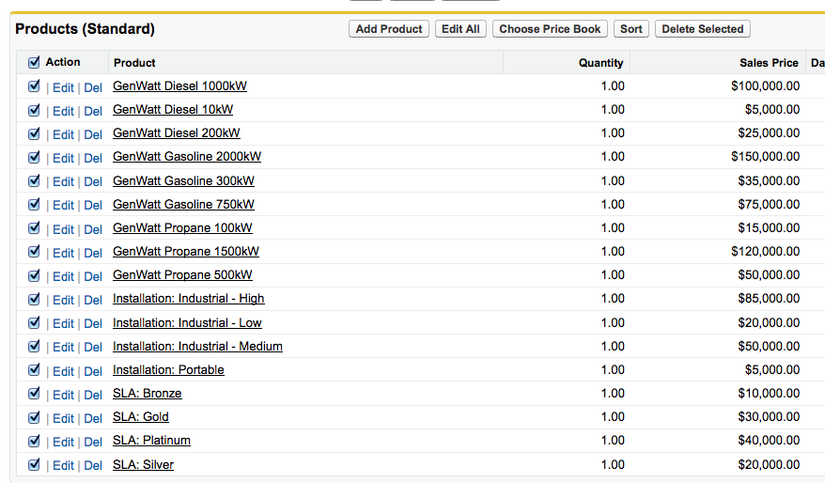Uncheck SLA: Silver row checkbox
The height and width of the screenshot is (483, 825).
(34, 464)
